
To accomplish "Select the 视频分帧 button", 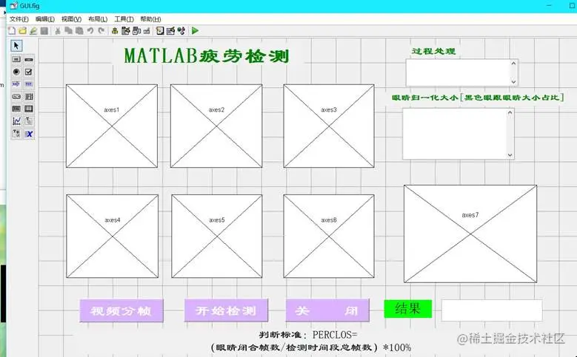I will [121, 310].
